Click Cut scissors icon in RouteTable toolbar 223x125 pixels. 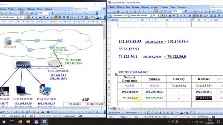pyautogui.click(x=127, y=11)
